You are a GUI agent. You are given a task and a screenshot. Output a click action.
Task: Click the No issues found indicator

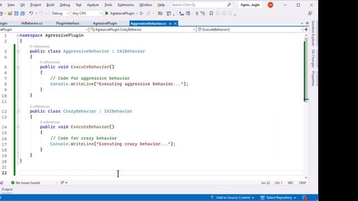tap(25, 183)
